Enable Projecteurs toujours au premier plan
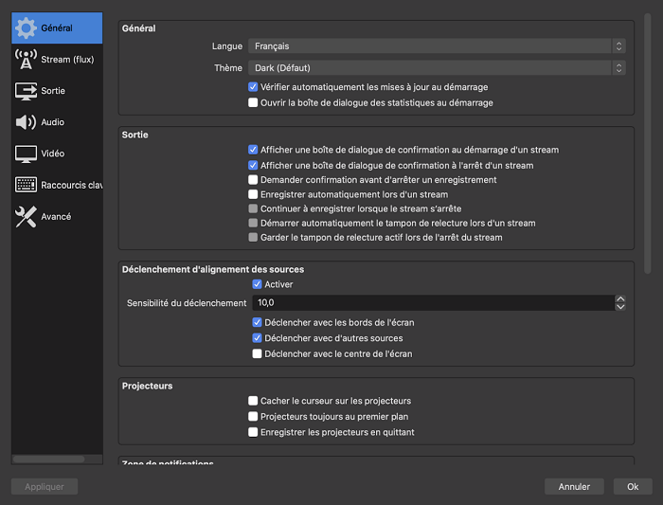 (253, 416)
